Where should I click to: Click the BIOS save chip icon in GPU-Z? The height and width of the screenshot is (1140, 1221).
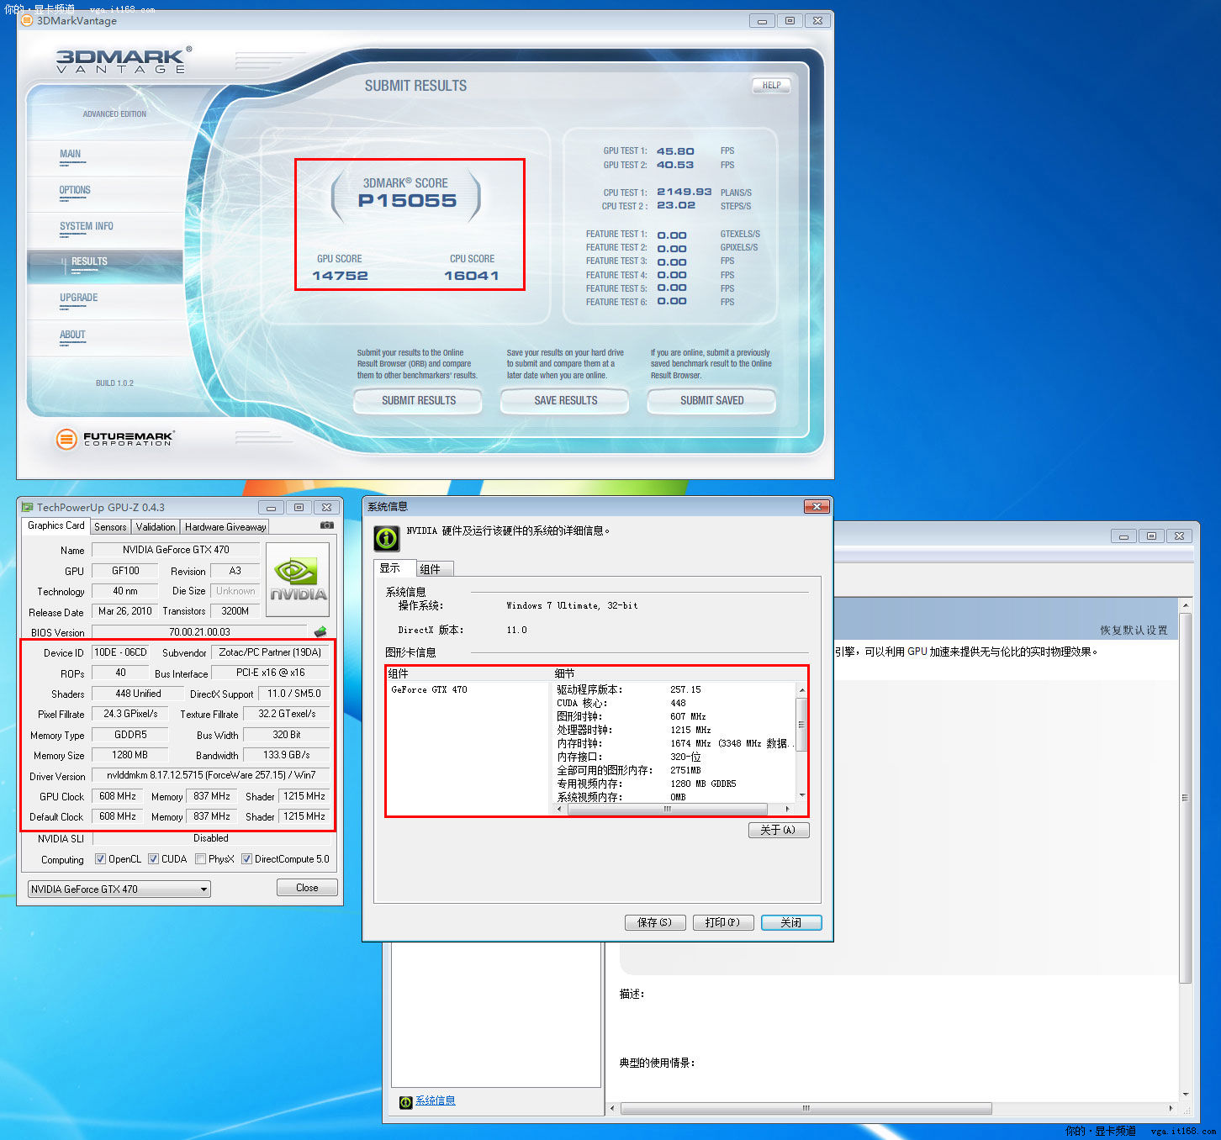click(x=320, y=631)
